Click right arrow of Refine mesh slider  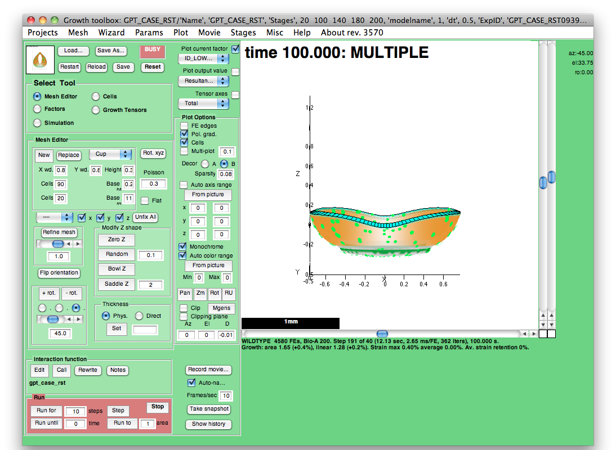pos(78,244)
